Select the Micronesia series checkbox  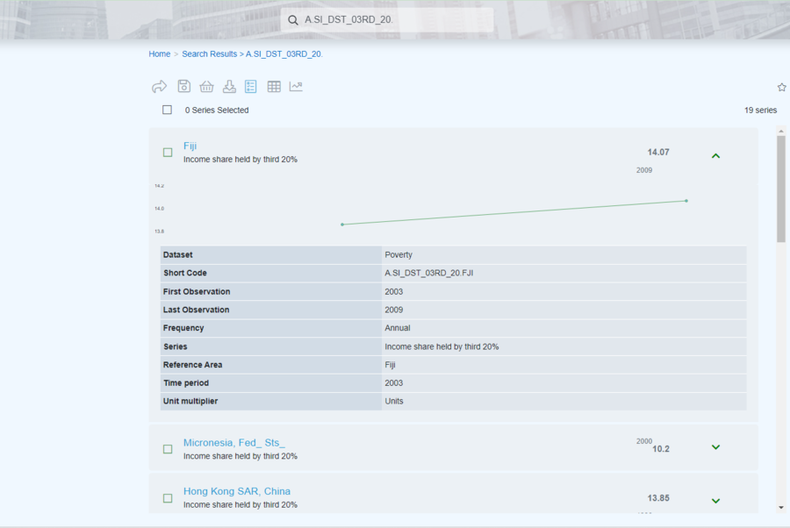click(168, 449)
